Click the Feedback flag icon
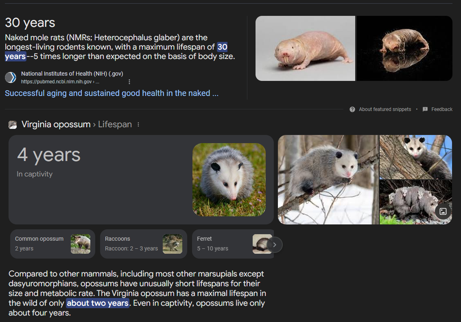Screen dimensions: 461x322 point(425,109)
